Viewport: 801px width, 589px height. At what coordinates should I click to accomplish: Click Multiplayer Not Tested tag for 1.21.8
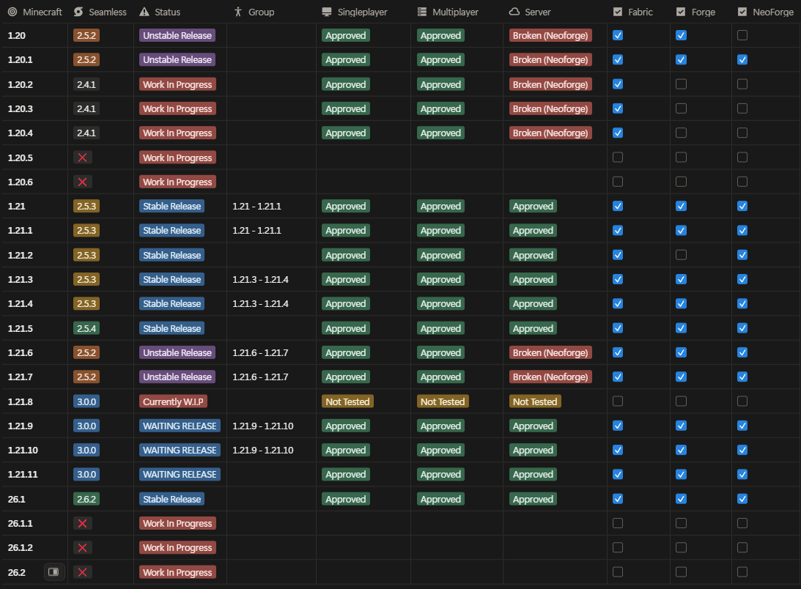click(x=443, y=401)
